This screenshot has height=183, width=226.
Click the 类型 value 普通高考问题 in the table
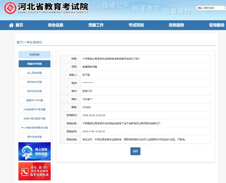(x=90, y=67)
